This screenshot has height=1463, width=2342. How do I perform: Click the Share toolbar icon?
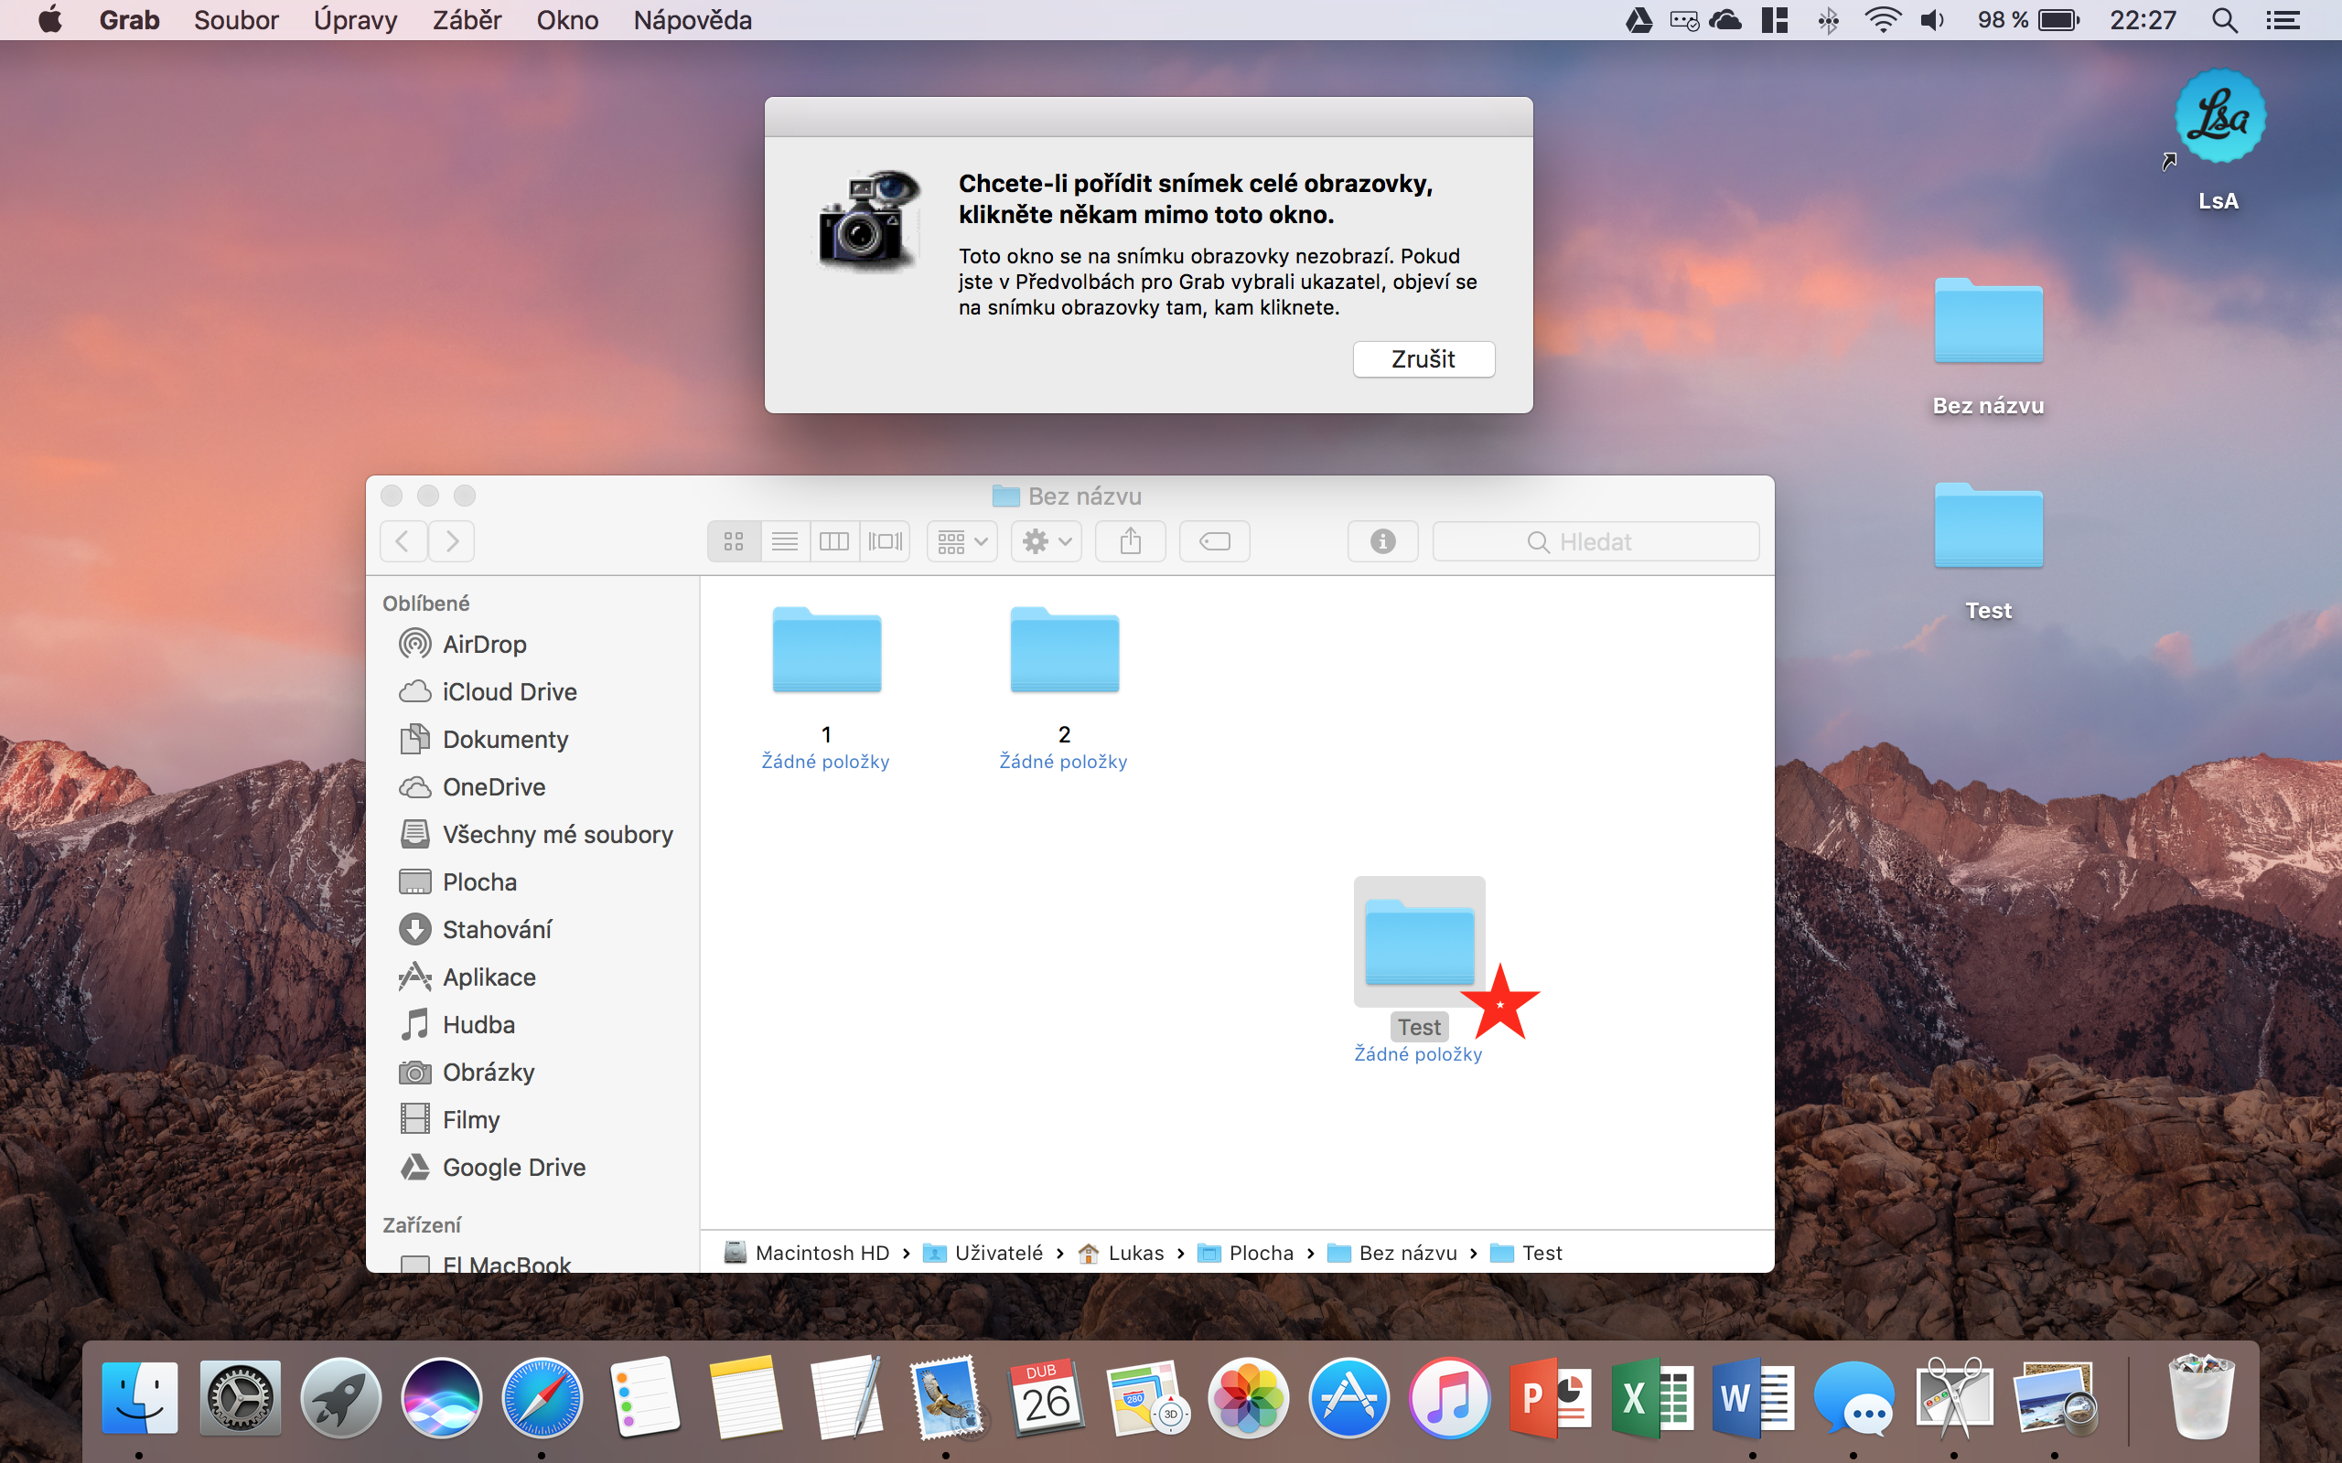(1130, 541)
